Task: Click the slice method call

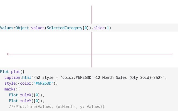Action: click(x=99, y=28)
